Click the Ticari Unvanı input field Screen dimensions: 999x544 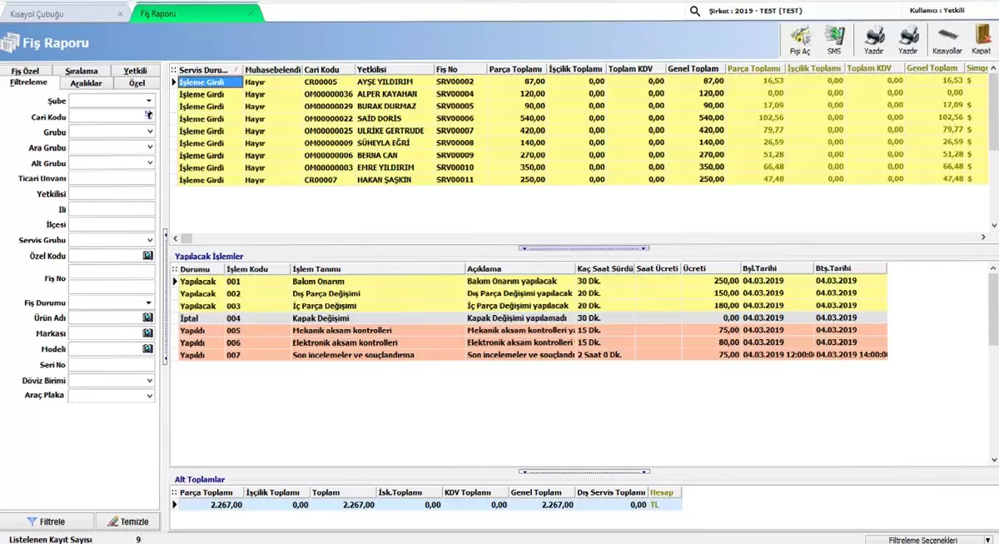click(x=112, y=178)
